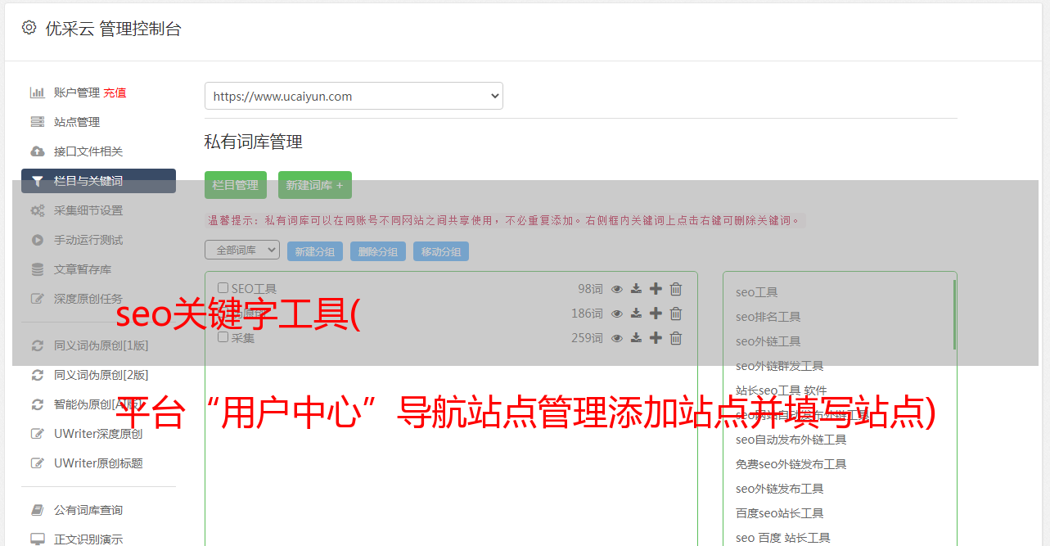Image resolution: width=1050 pixels, height=546 pixels.
Task: Download the SEO工具 98词 library
Action: point(636,289)
